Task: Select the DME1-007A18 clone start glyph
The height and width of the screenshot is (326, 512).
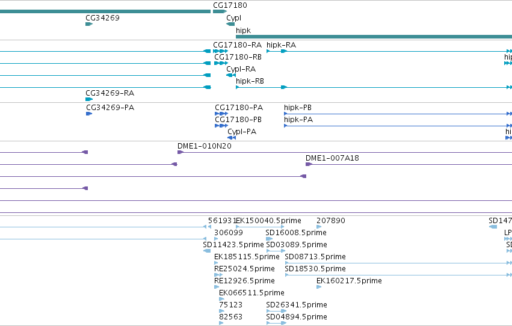Action: [x=309, y=164]
